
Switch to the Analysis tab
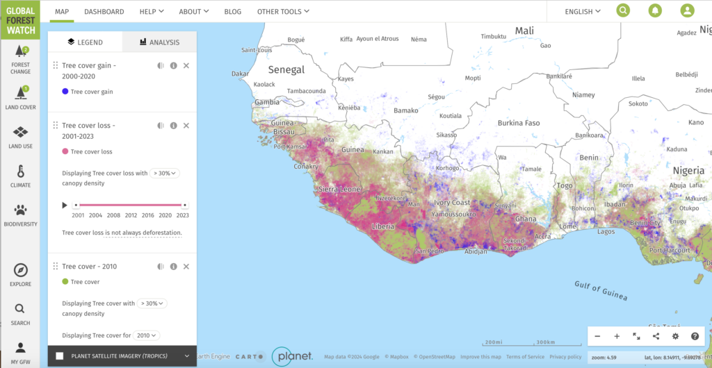click(159, 42)
